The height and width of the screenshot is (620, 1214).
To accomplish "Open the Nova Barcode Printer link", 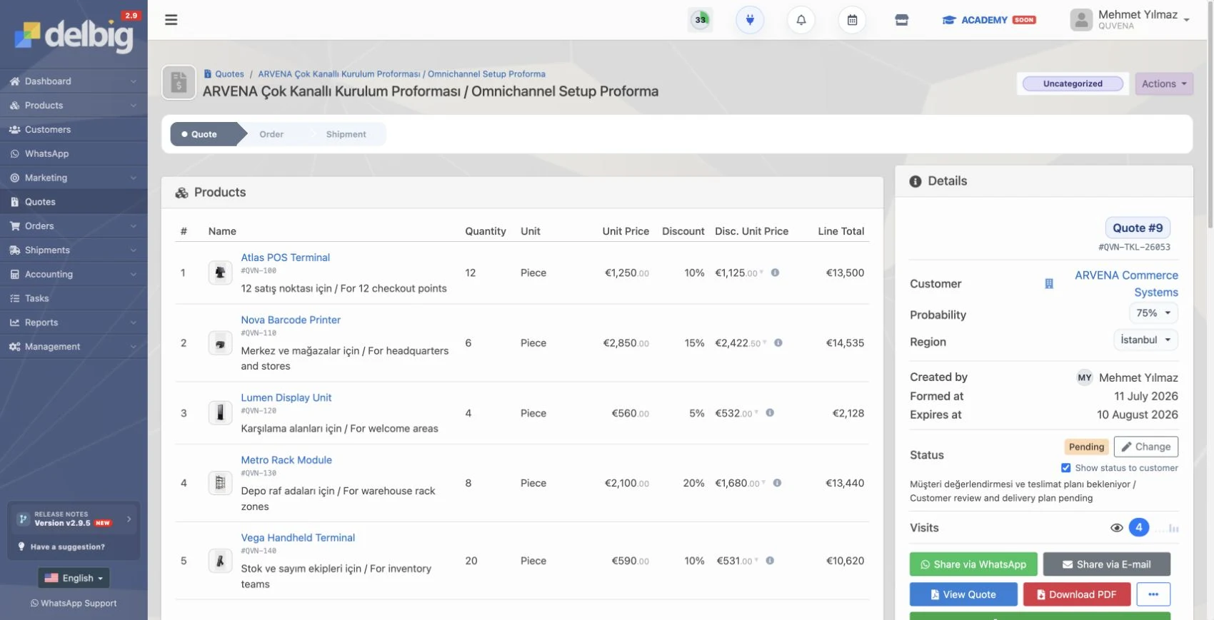I will [x=291, y=320].
